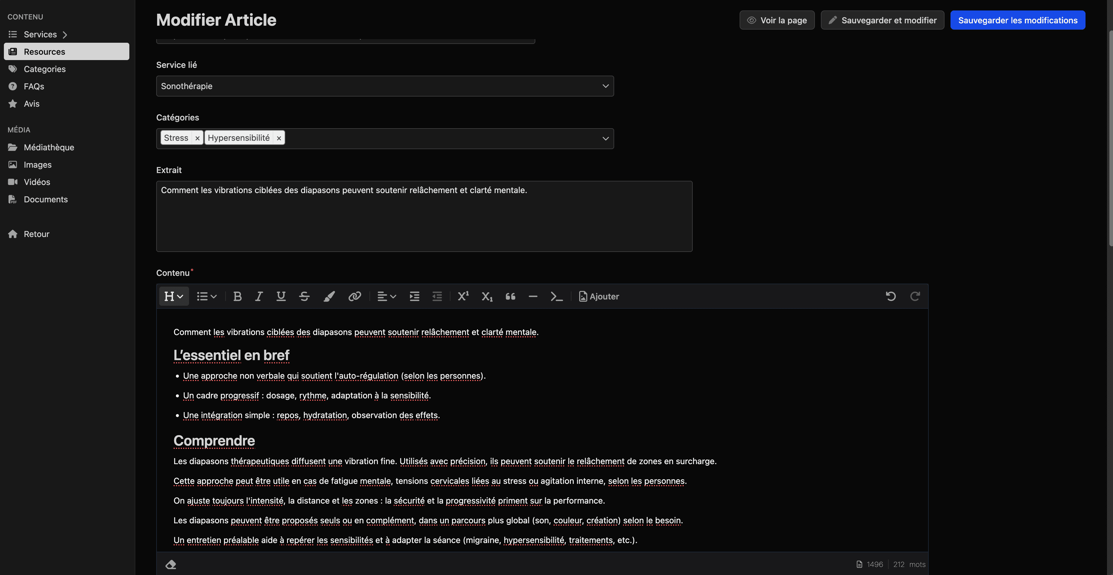Open the FAQs section in sidebar
This screenshot has height=575, width=1113.
[x=34, y=86]
